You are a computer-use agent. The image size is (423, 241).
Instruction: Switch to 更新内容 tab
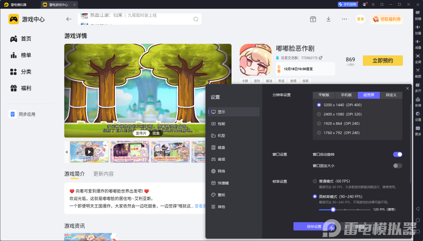tap(104, 174)
